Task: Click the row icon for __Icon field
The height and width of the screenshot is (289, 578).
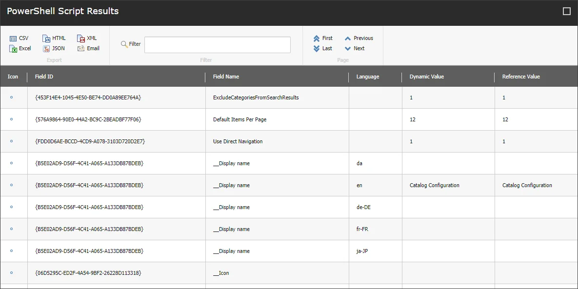Action: 11,273
